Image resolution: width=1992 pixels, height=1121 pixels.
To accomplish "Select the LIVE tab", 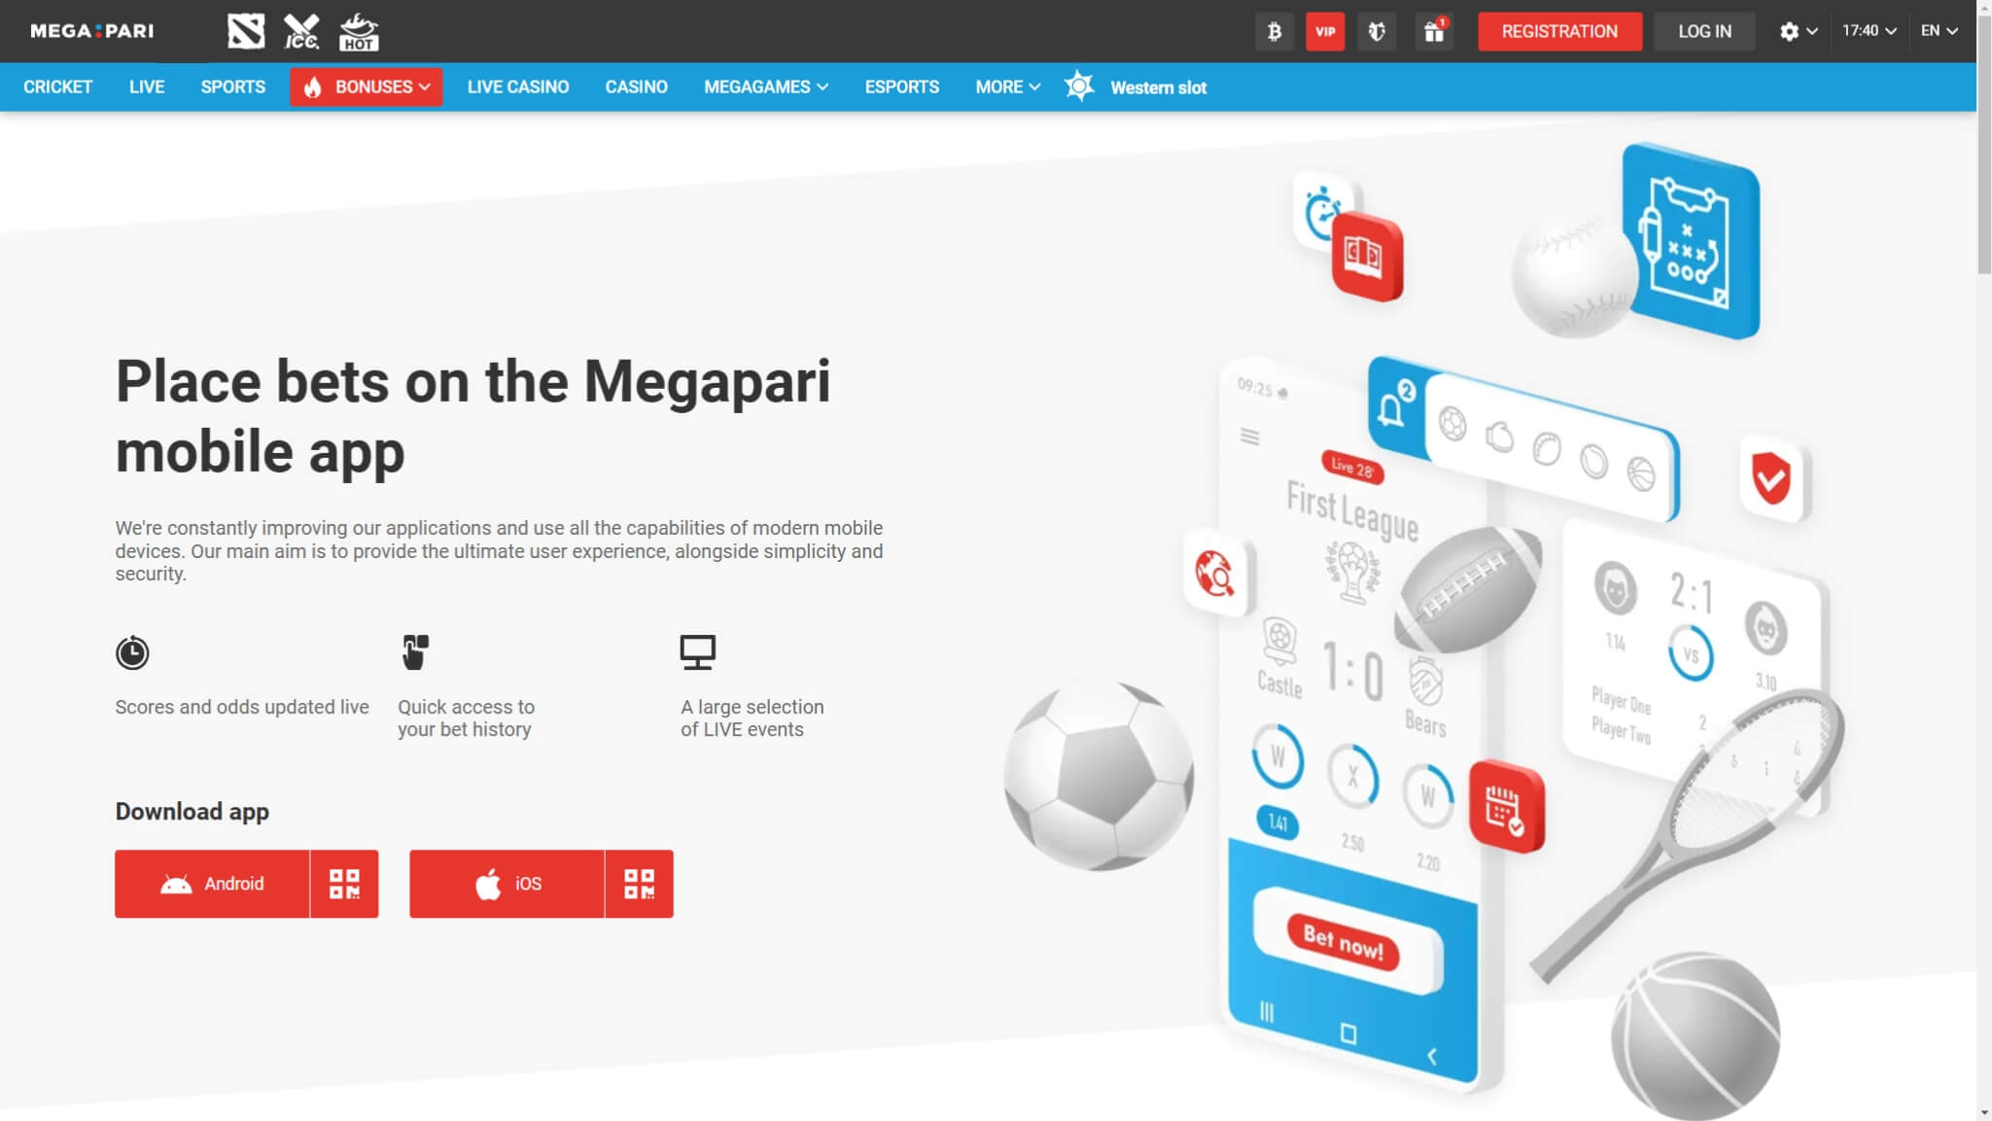I will [x=147, y=87].
